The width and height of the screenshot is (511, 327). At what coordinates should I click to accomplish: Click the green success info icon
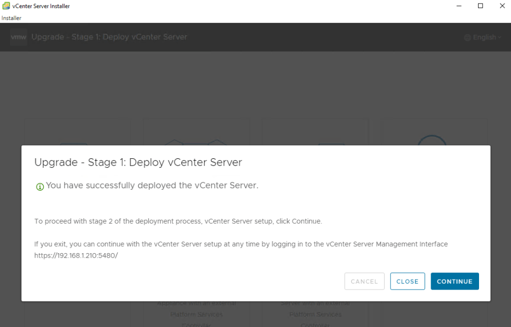[40, 187]
